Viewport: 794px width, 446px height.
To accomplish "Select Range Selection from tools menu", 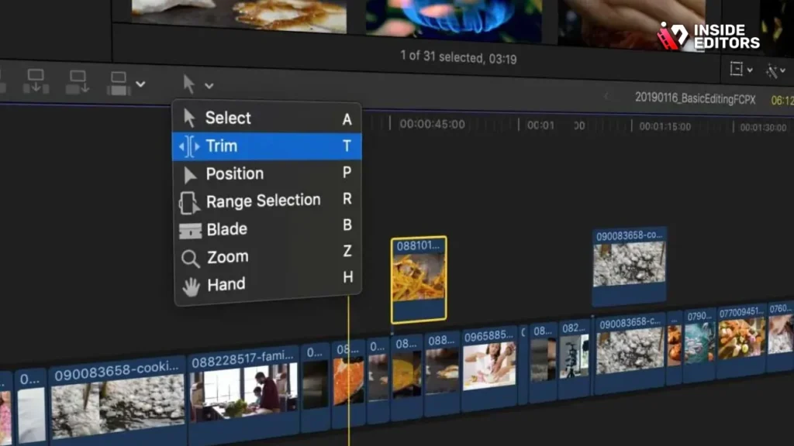I will point(268,201).
